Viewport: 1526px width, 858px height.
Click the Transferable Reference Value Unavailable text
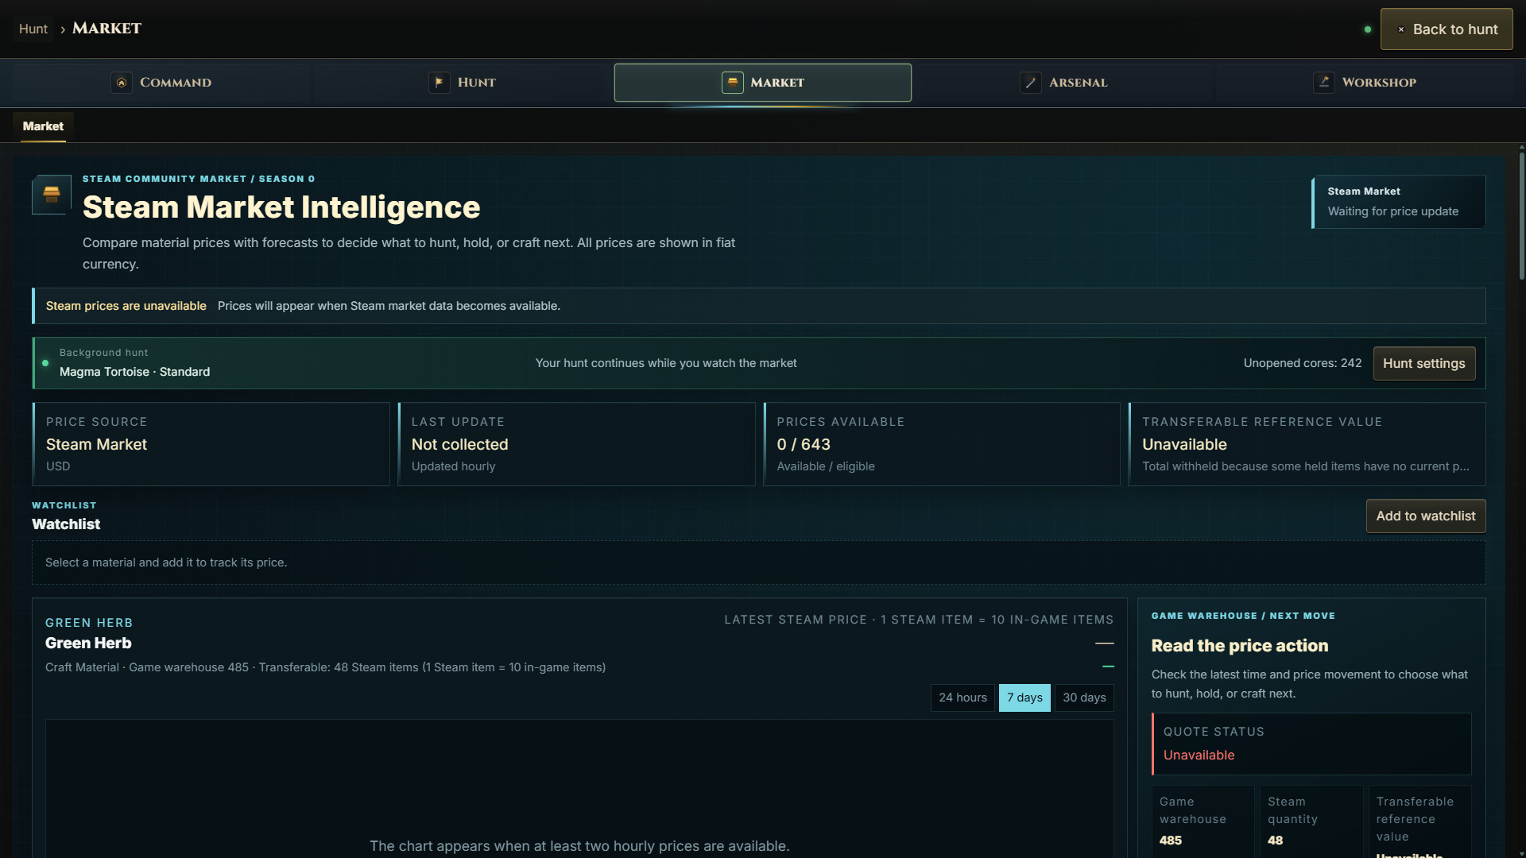[x=1184, y=445]
